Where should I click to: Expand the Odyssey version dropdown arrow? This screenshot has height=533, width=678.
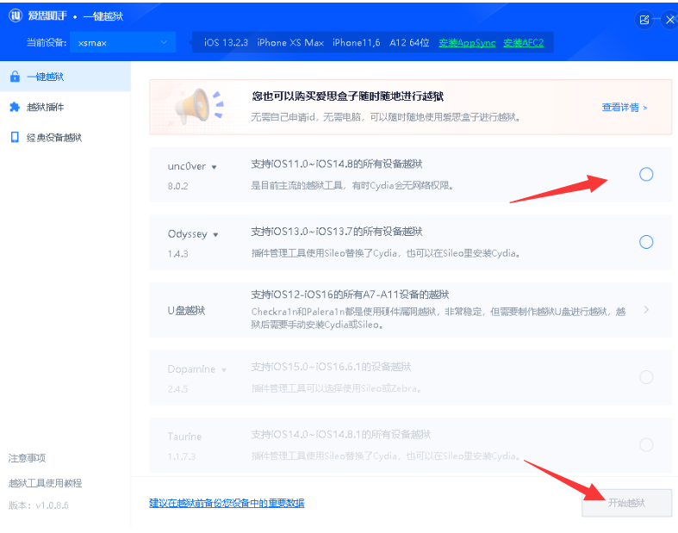click(x=215, y=235)
